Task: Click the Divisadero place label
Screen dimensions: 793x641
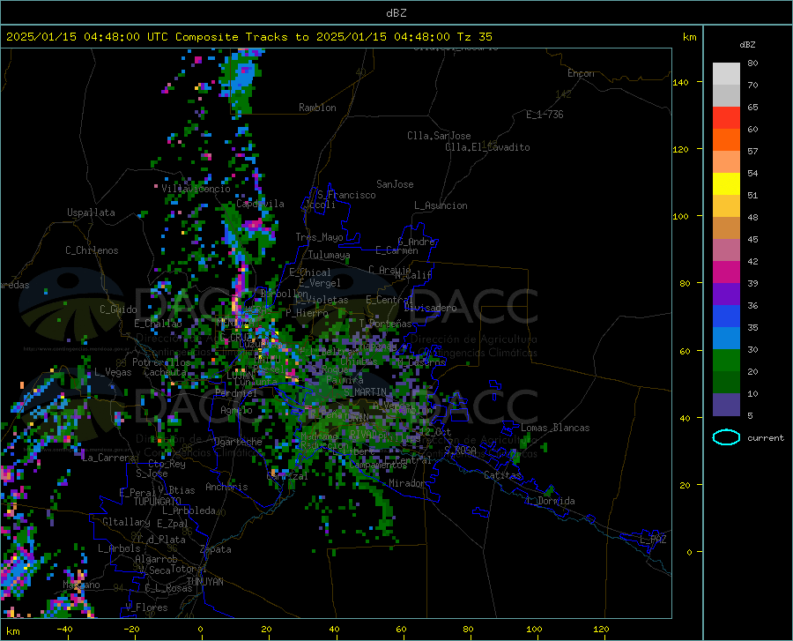Action: pyautogui.click(x=430, y=308)
